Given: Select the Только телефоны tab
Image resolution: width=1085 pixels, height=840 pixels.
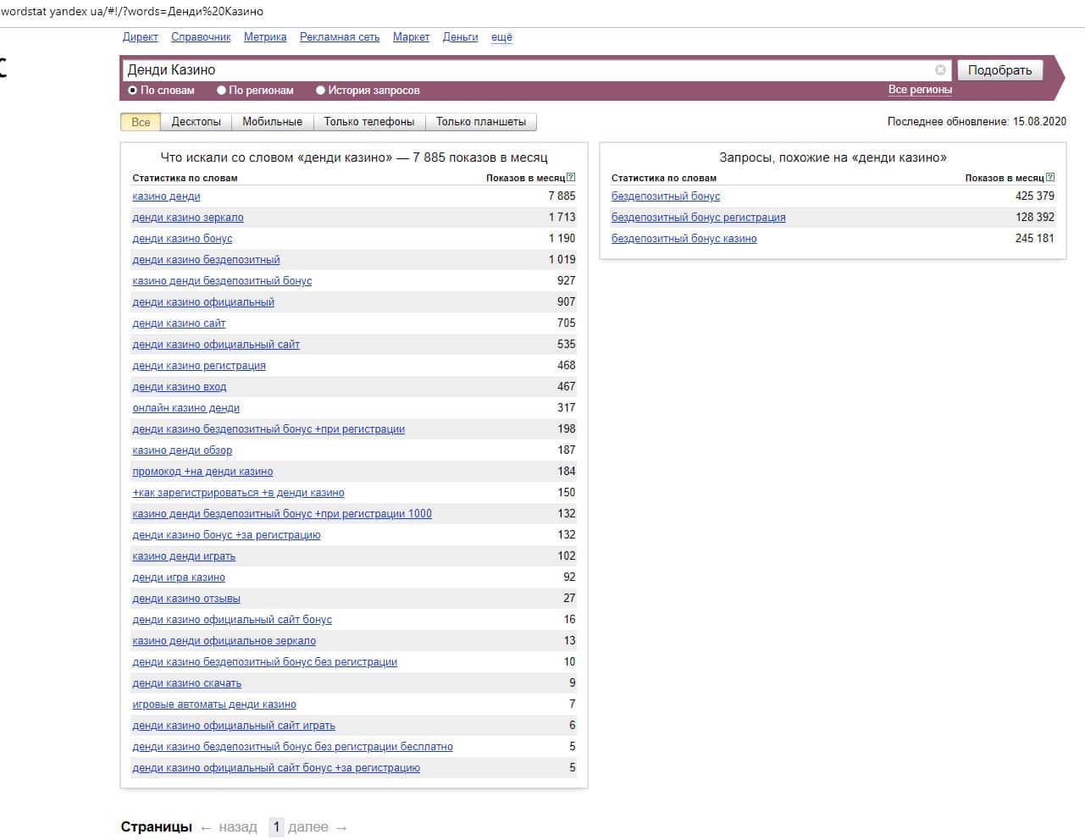Looking at the screenshot, I should tap(369, 122).
